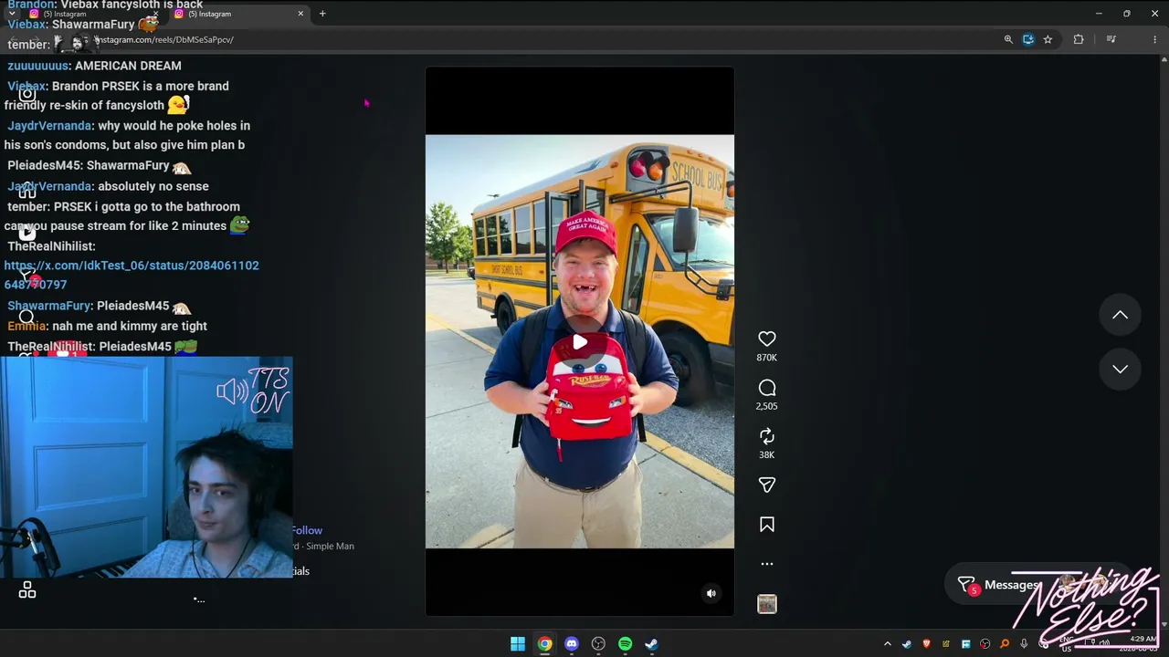The image size is (1169, 657).
Task: Open the media controls icon in Chrome toolbar
Action: pos(1111,39)
